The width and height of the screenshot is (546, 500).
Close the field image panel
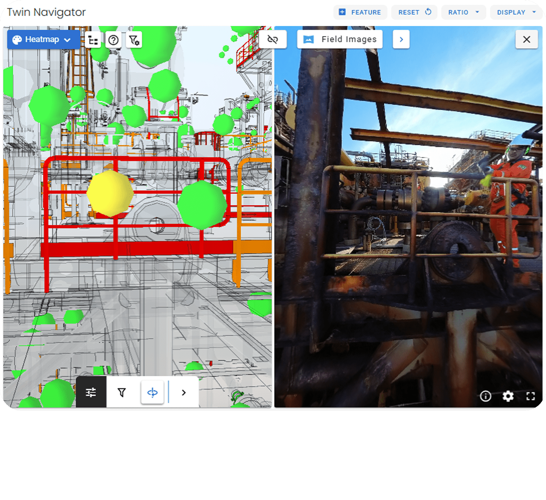[526, 39]
